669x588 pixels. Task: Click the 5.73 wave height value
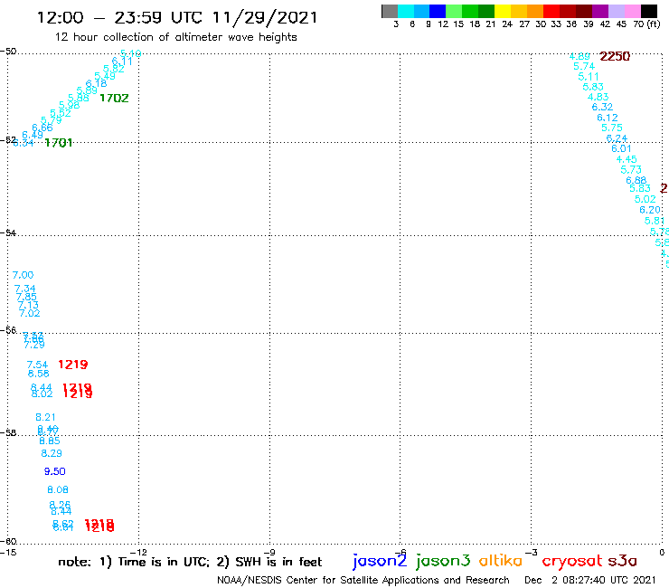(x=631, y=169)
